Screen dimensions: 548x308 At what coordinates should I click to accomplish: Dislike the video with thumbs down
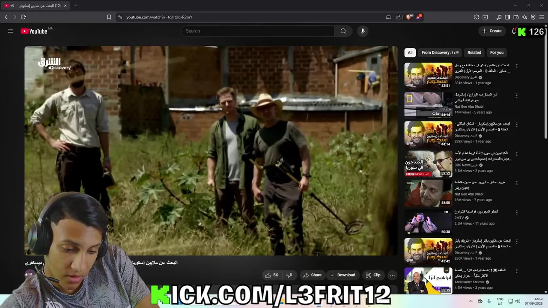click(x=289, y=275)
